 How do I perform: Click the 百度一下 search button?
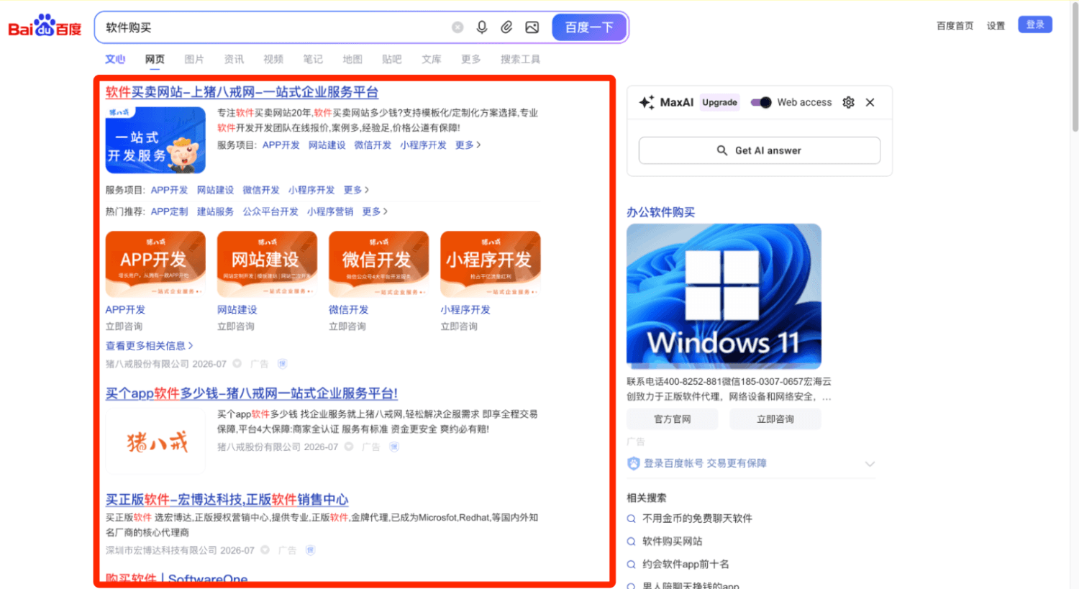(x=589, y=27)
